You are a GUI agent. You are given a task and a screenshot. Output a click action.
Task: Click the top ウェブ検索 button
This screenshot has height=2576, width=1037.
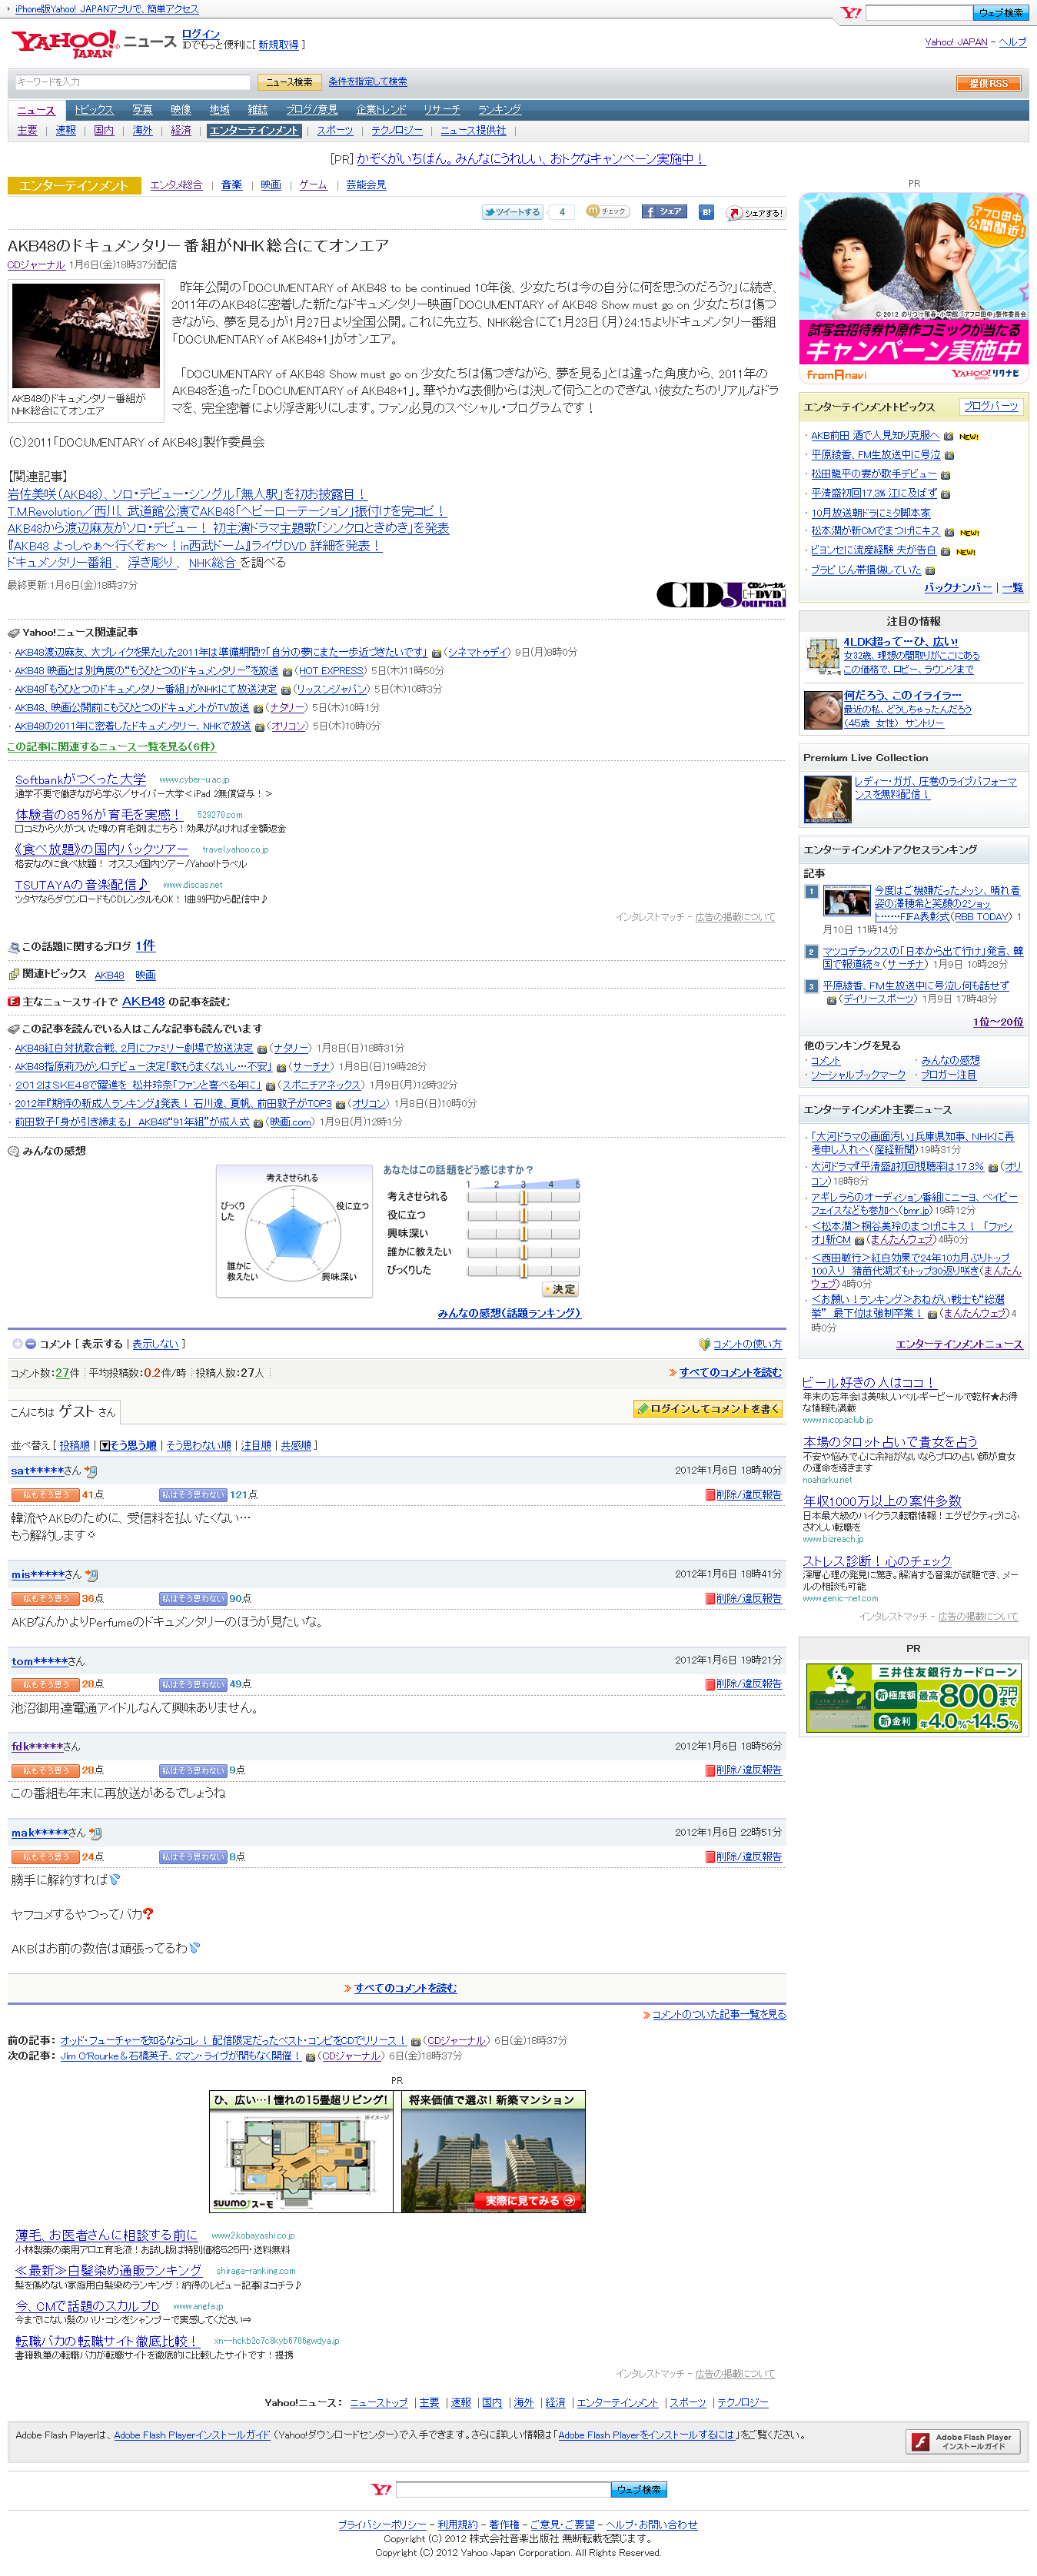(1000, 13)
